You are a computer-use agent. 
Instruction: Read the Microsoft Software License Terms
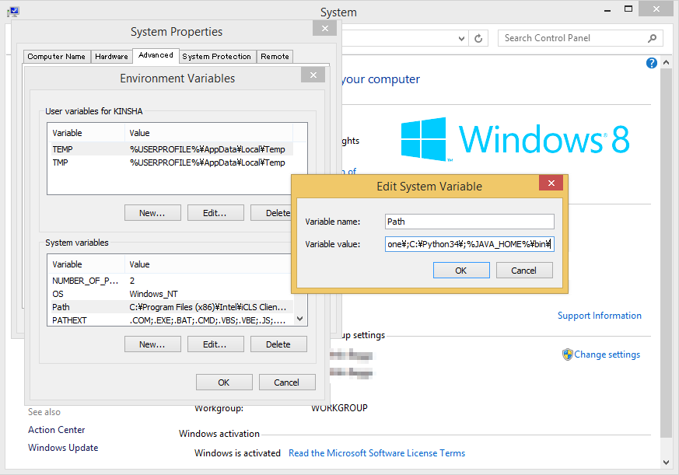pos(376,453)
